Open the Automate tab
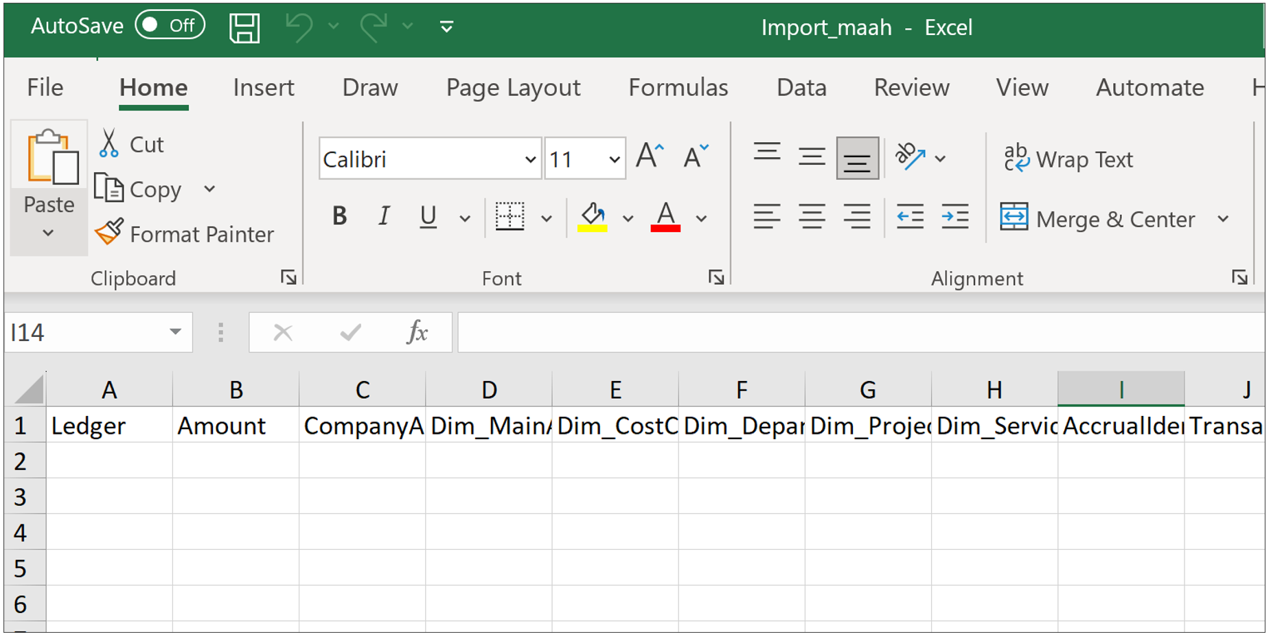 (x=1150, y=88)
